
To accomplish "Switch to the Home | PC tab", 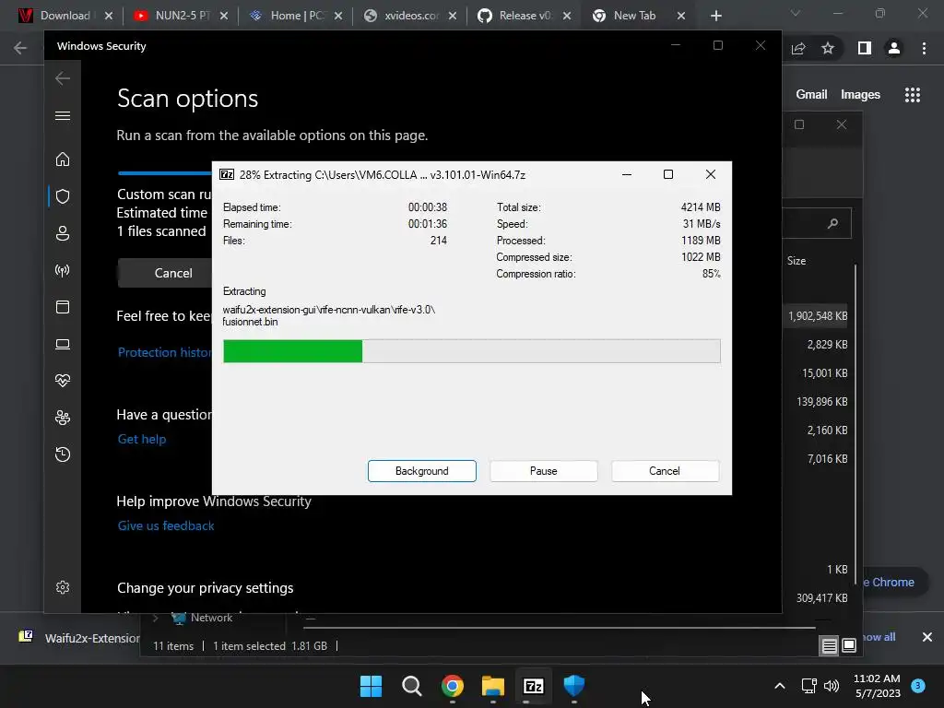I will pos(297,16).
